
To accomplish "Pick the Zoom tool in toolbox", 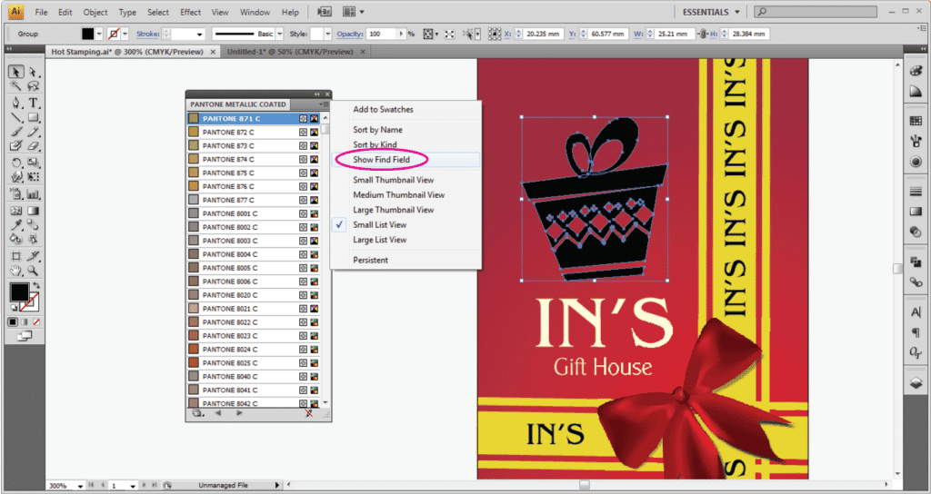I will pos(34,271).
